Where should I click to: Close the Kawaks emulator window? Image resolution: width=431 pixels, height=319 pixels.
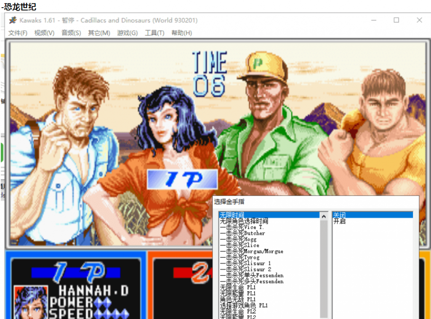click(419, 20)
